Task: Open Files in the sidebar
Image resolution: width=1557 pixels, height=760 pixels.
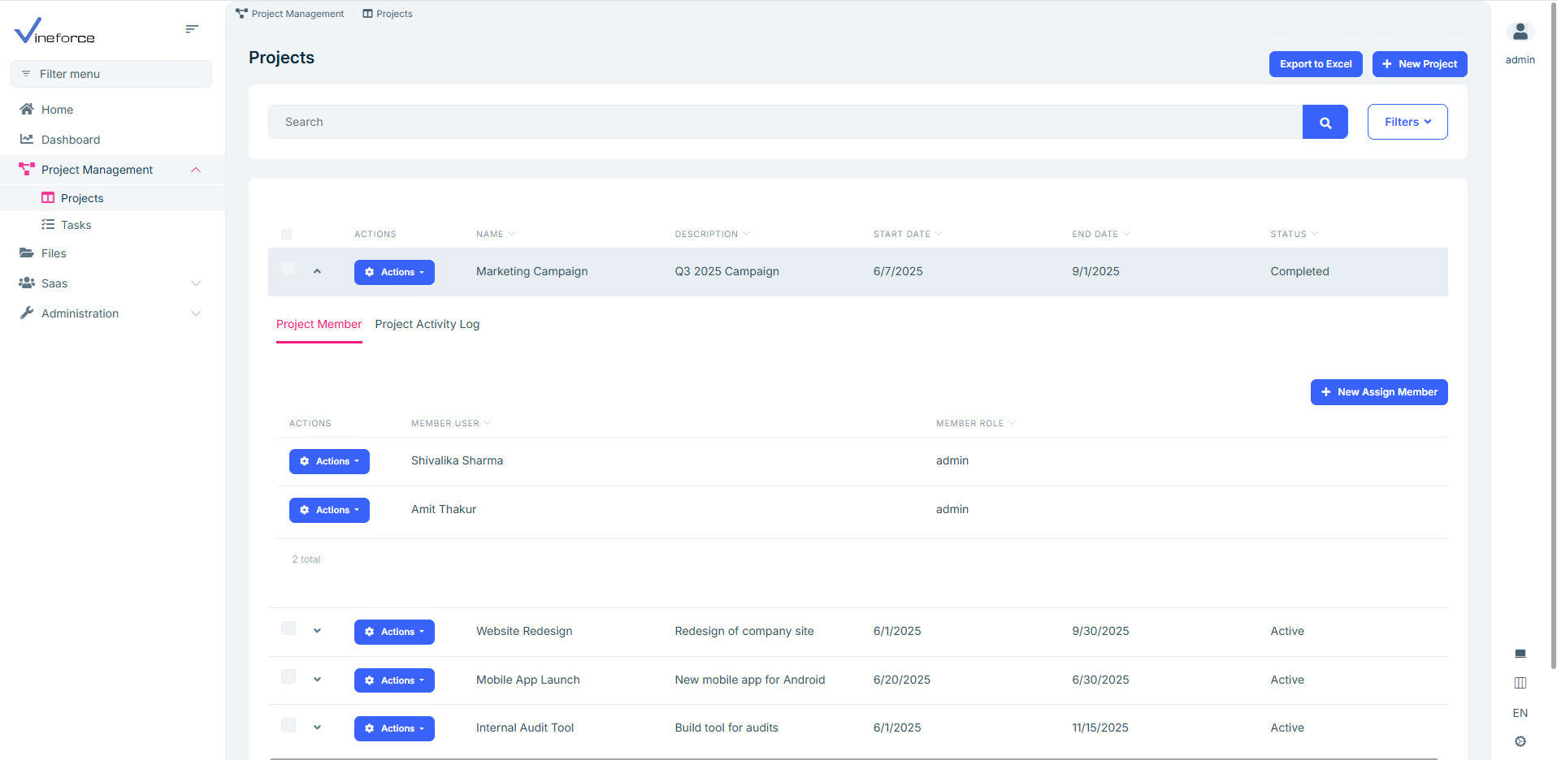Action: [x=54, y=253]
